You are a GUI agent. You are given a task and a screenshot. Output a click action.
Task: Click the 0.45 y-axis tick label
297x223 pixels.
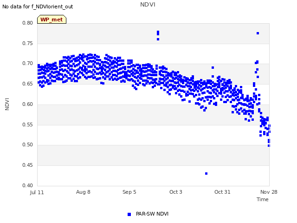(28, 165)
